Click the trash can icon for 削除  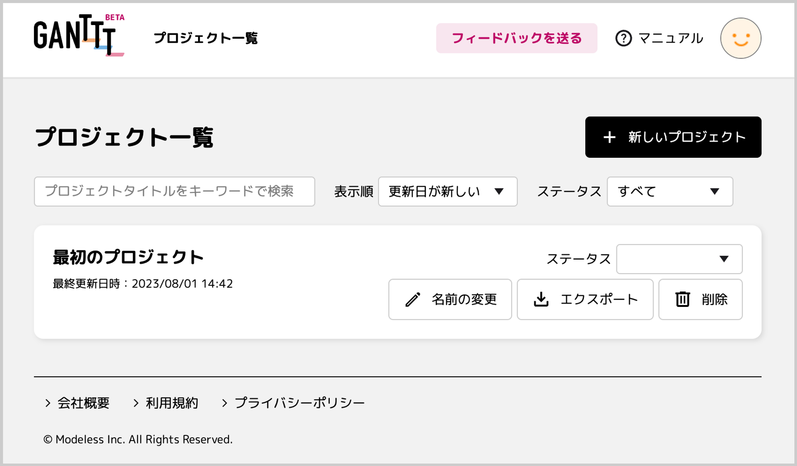[682, 299]
